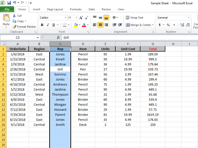This screenshot has width=198, height=148.
Task: Apply Comma Style format
Action: pos(174,25)
